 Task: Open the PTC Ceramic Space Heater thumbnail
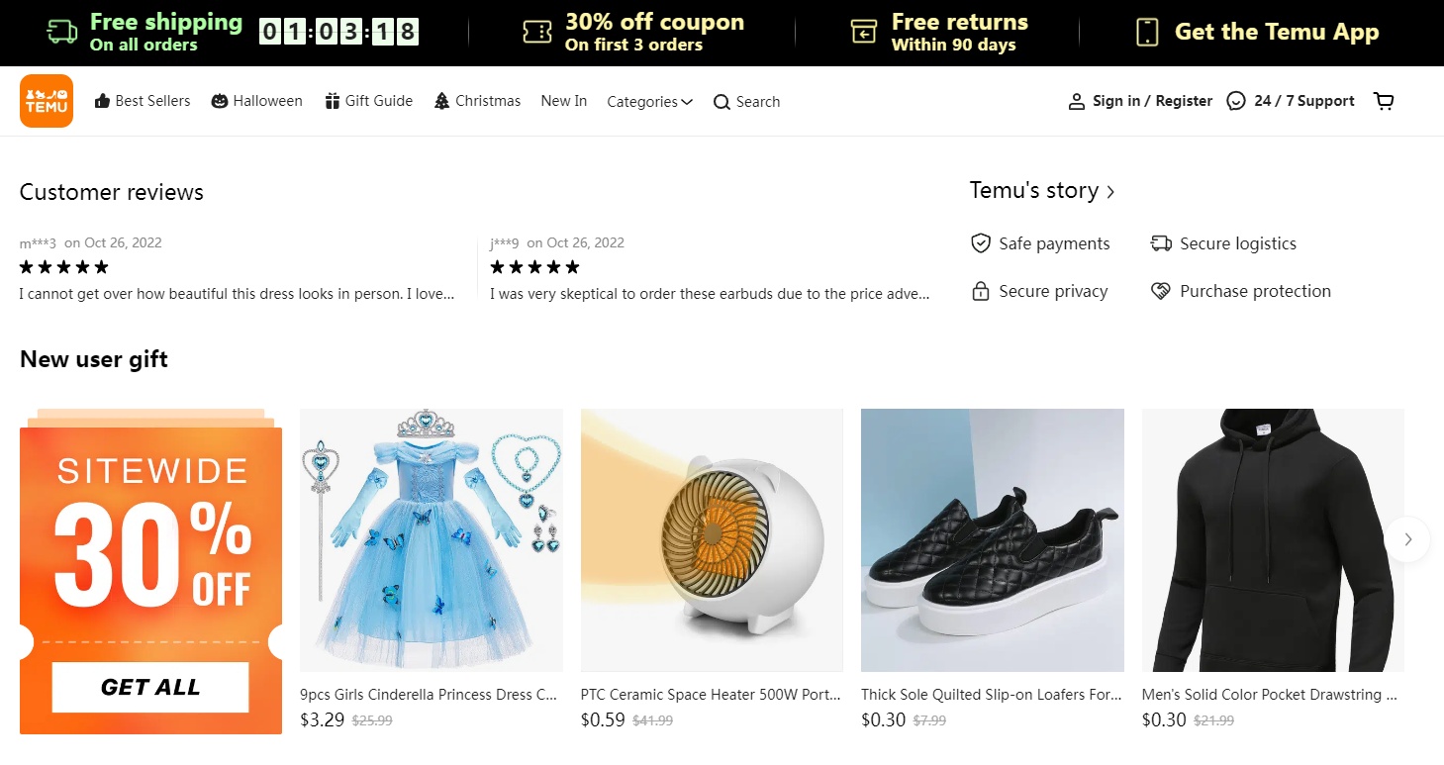pos(712,540)
